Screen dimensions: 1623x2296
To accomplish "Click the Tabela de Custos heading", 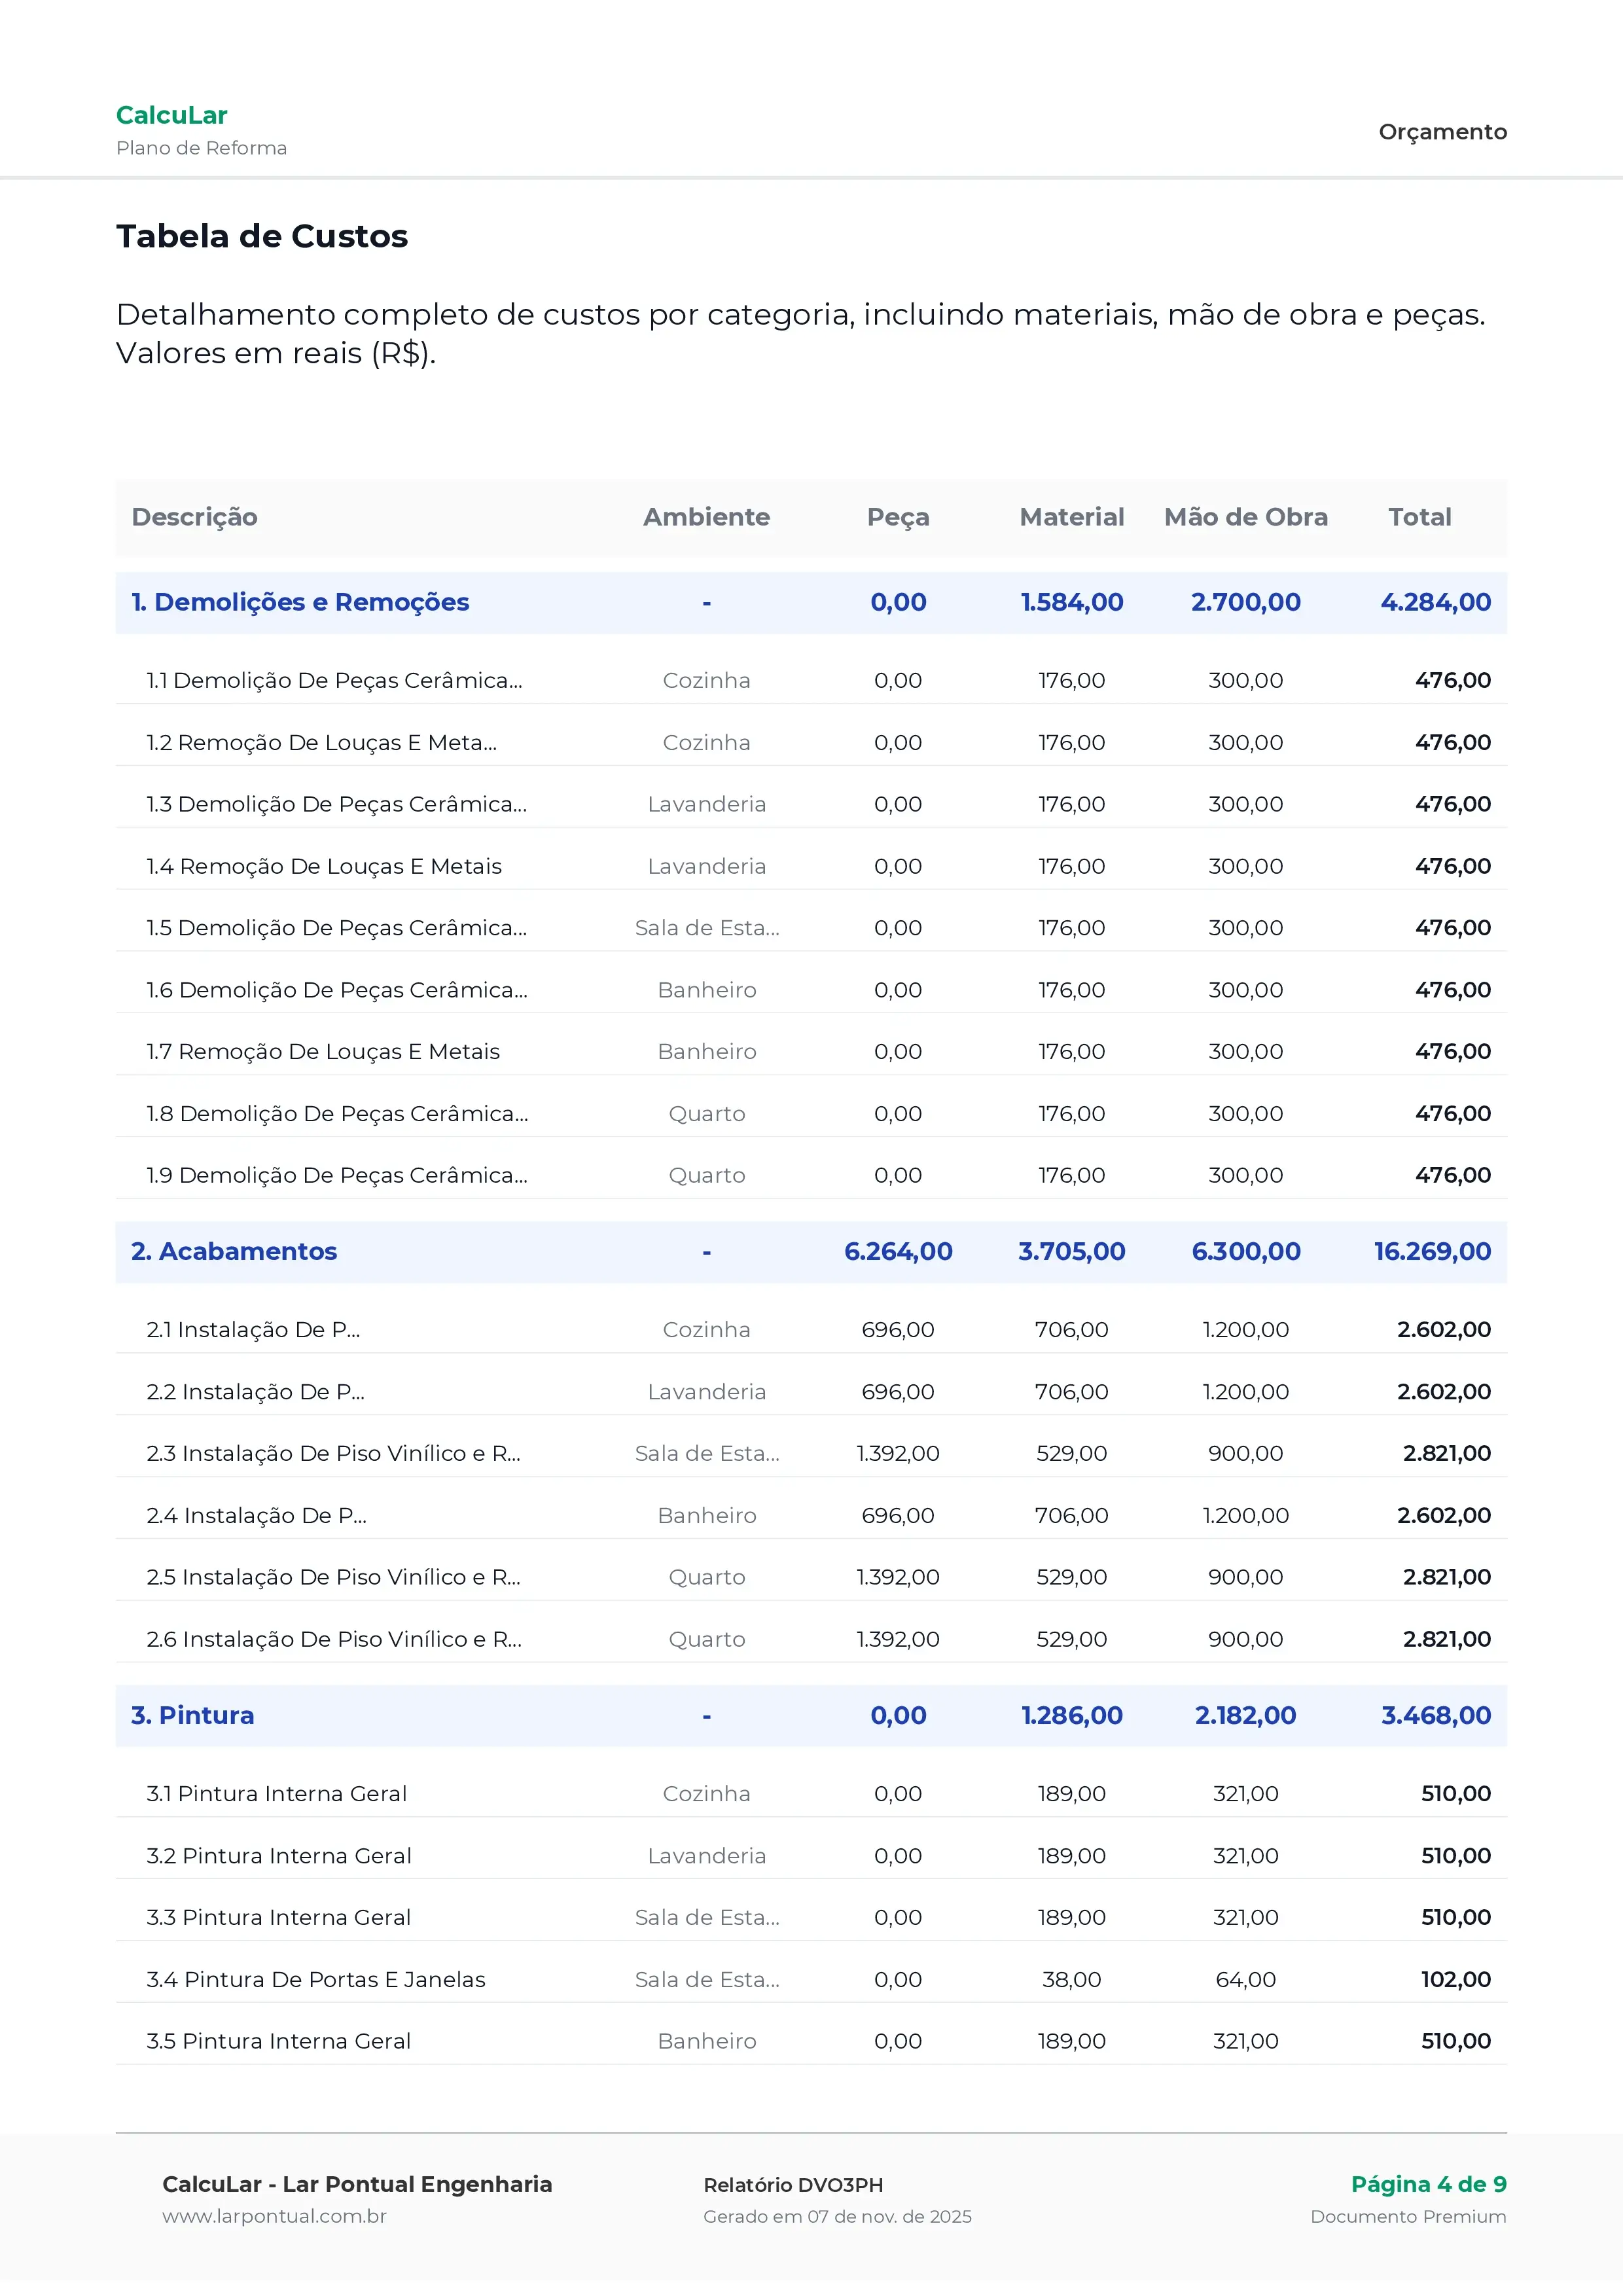I will click(x=262, y=236).
